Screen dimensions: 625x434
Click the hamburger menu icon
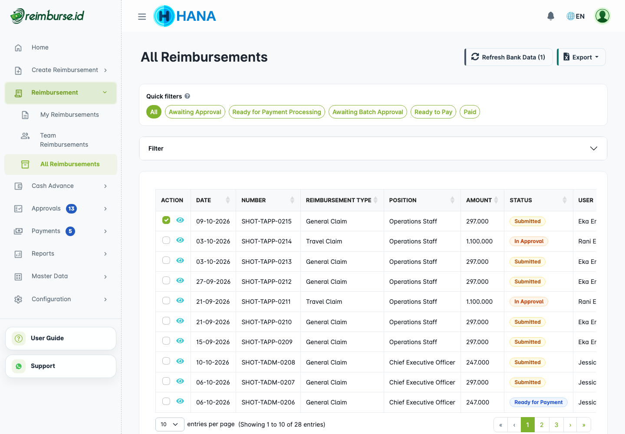[142, 16]
